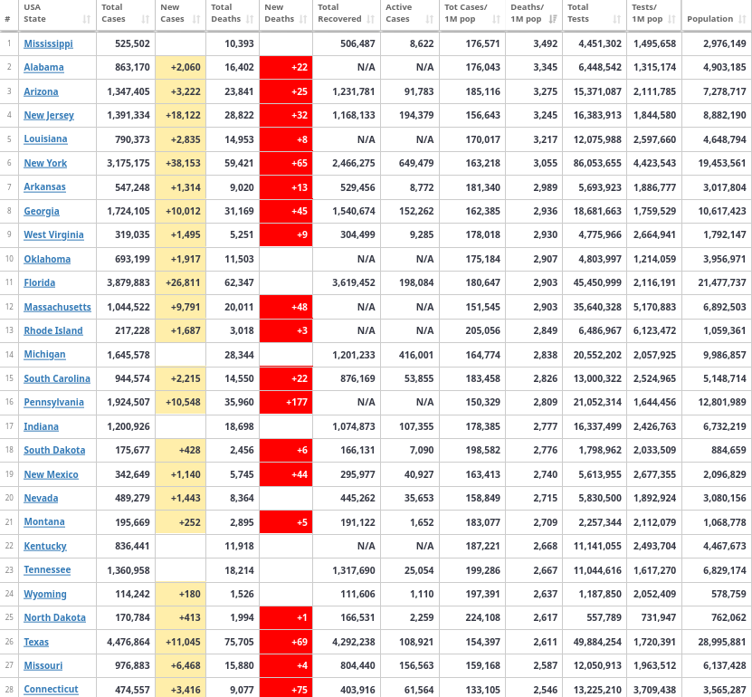Sort by Tests/1M pop using its arrow icon
752x697 pixels.
(671, 19)
